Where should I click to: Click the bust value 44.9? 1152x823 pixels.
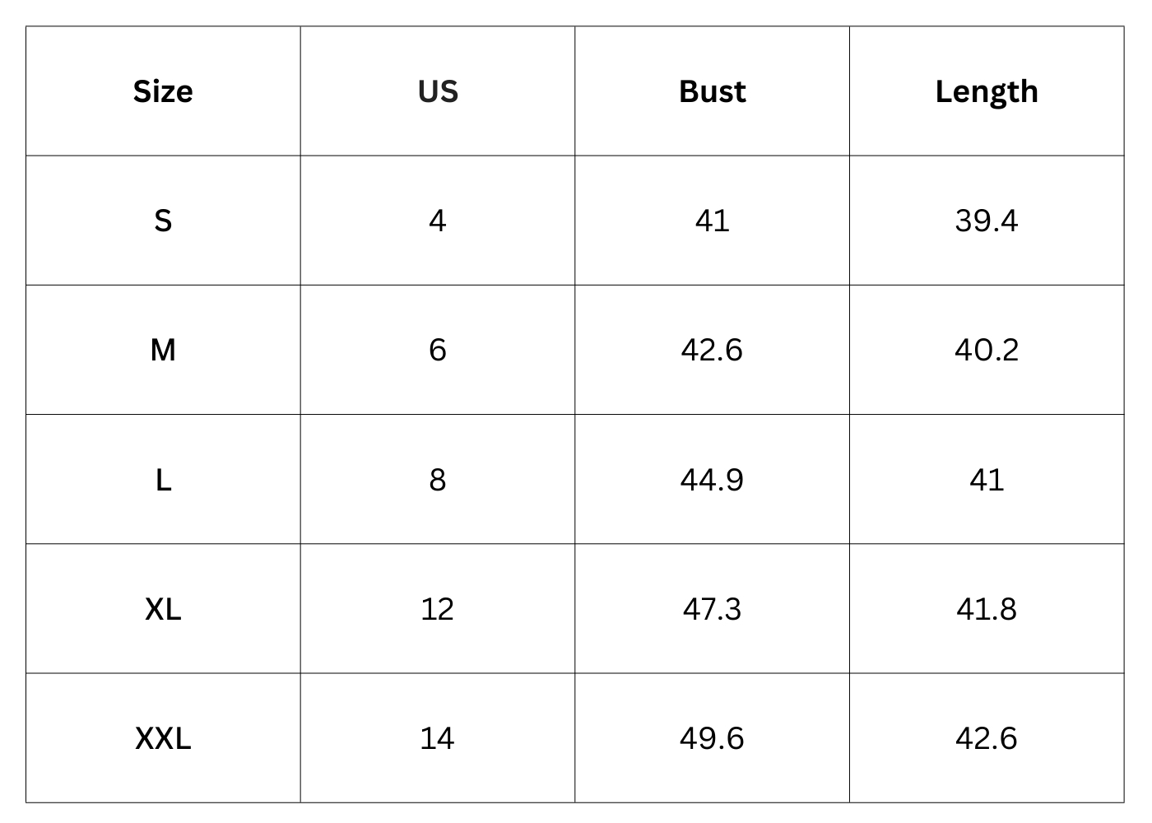[712, 479]
